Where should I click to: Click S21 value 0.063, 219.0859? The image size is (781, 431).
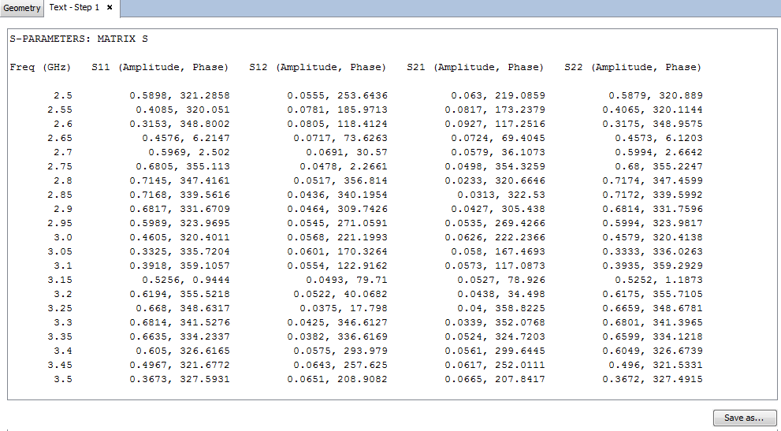498,95
